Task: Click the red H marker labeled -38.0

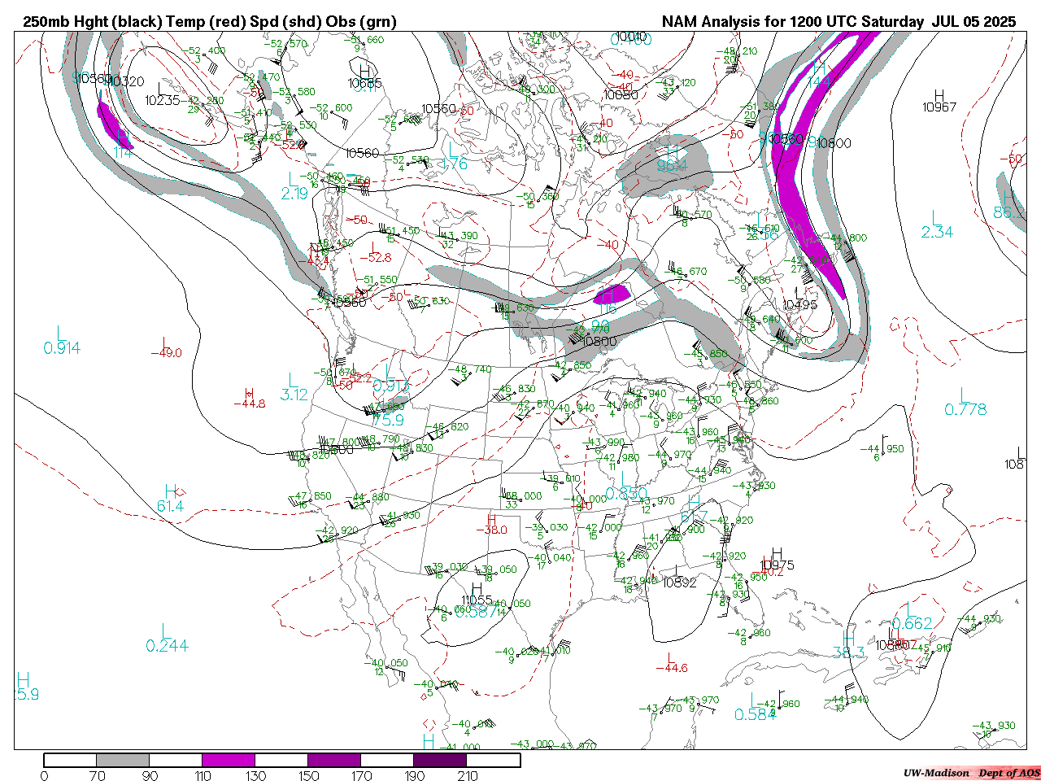Action: [x=491, y=518]
